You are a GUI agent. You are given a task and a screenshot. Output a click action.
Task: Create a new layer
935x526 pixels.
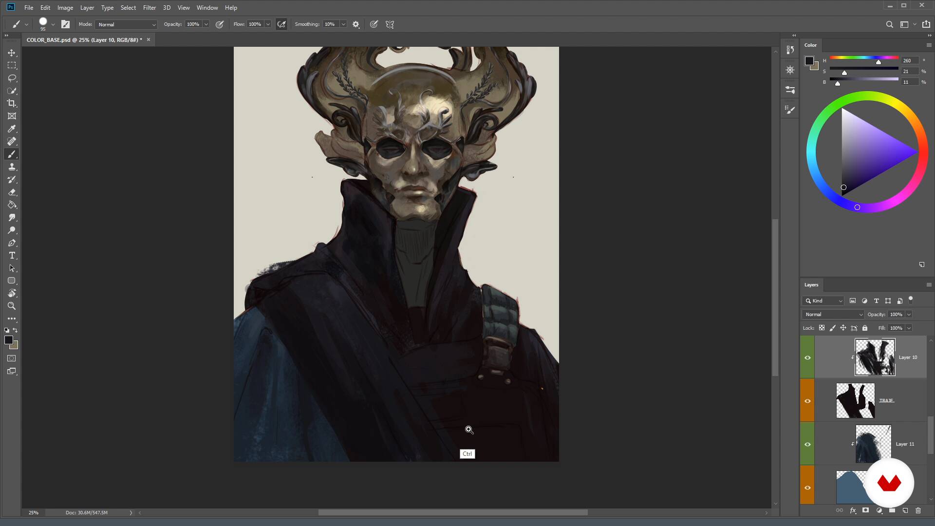(x=905, y=510)
